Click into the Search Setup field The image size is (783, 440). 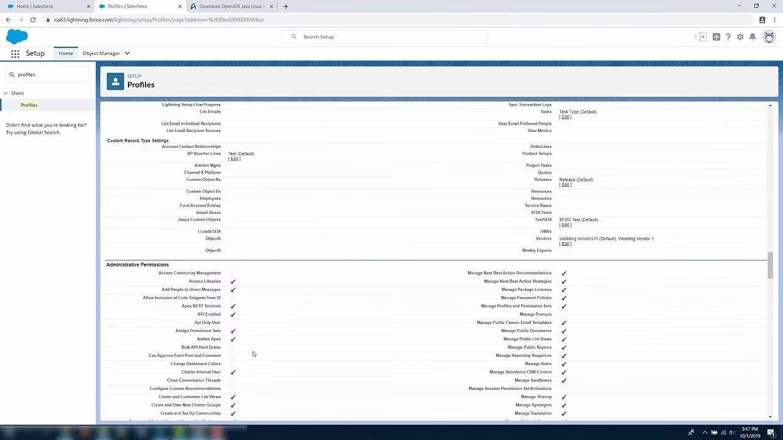[385, 37]
